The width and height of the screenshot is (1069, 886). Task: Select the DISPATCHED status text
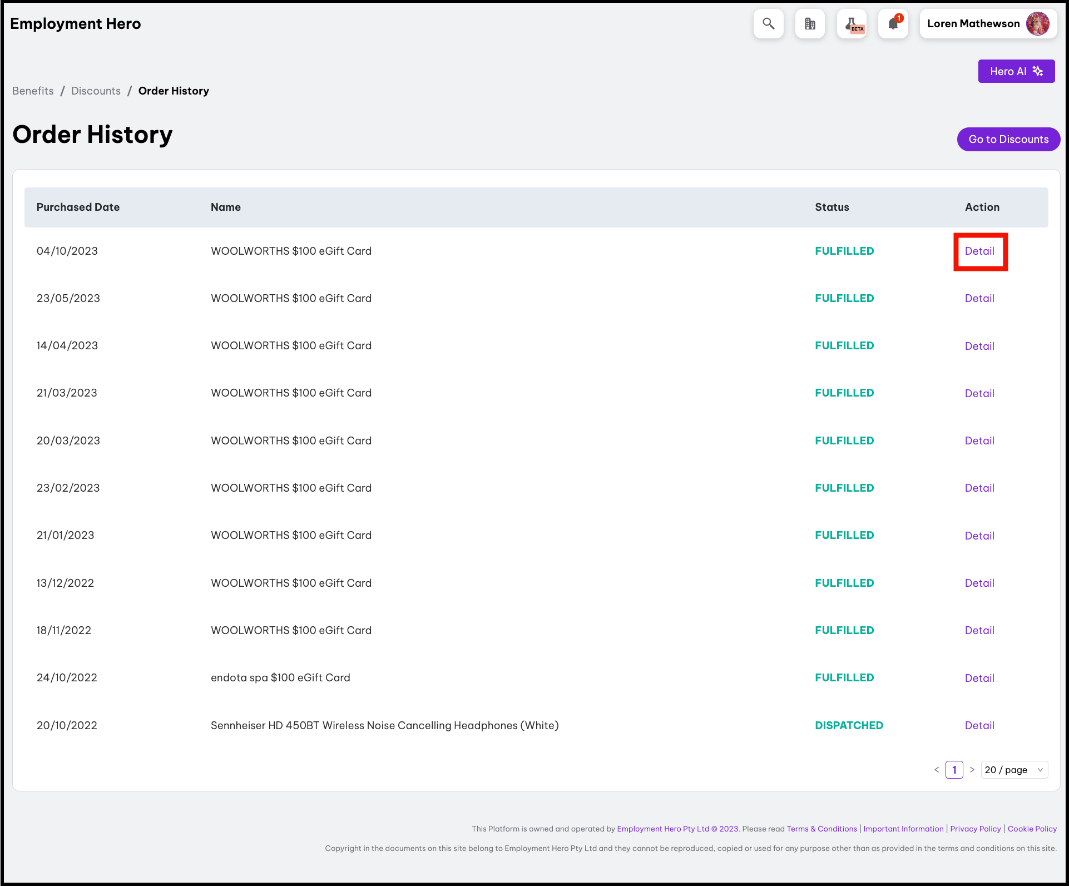(849, 725)
